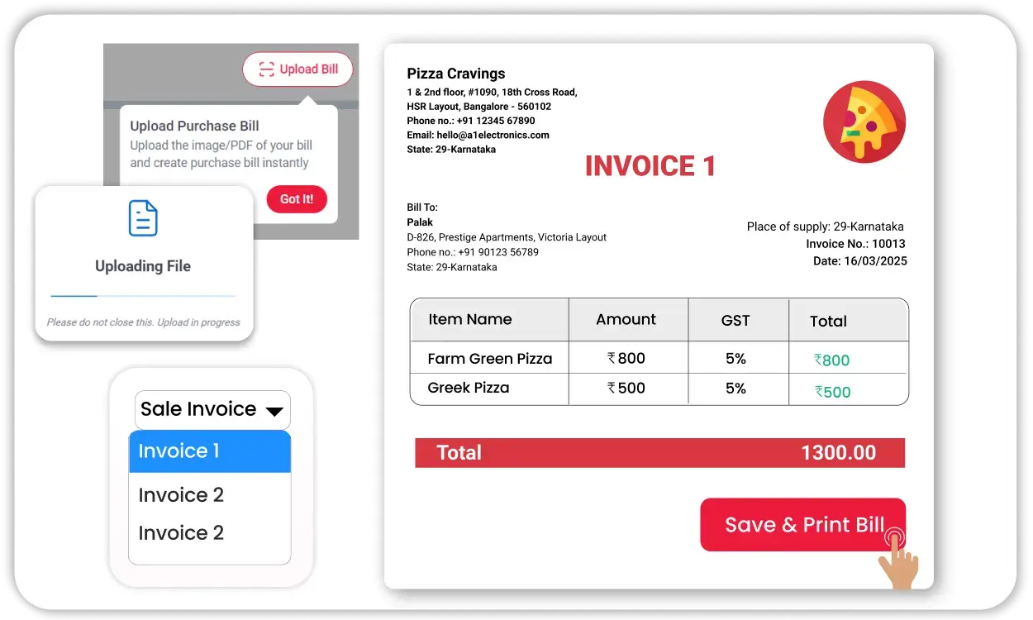Viewport: 1033px width, 620px height.
Task: Click the INVOICE 1 heading
Action: [x=650, y=166]
